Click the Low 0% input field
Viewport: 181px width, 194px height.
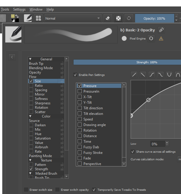tap(158, 144)
